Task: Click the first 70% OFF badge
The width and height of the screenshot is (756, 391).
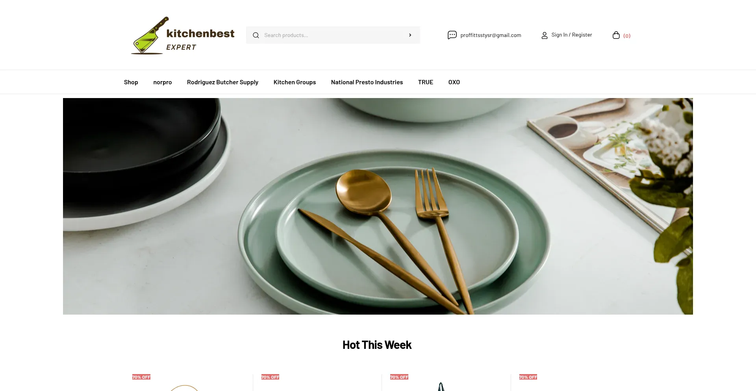Action: point(141,377)
